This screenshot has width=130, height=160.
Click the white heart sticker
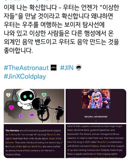8,95
